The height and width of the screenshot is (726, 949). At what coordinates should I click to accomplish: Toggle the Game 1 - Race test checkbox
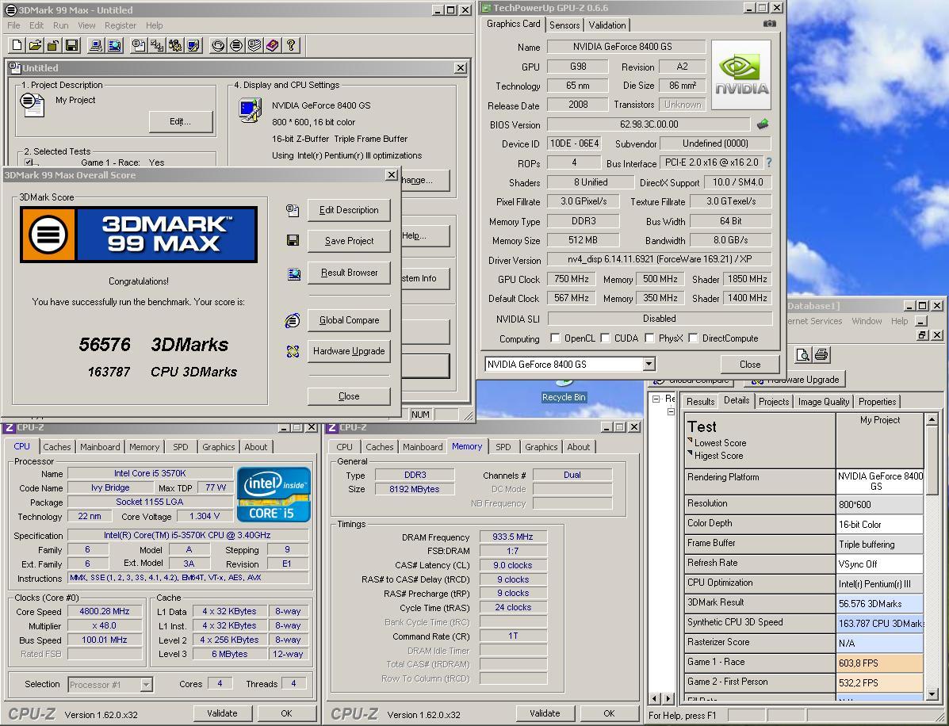(x=29, y=162)
